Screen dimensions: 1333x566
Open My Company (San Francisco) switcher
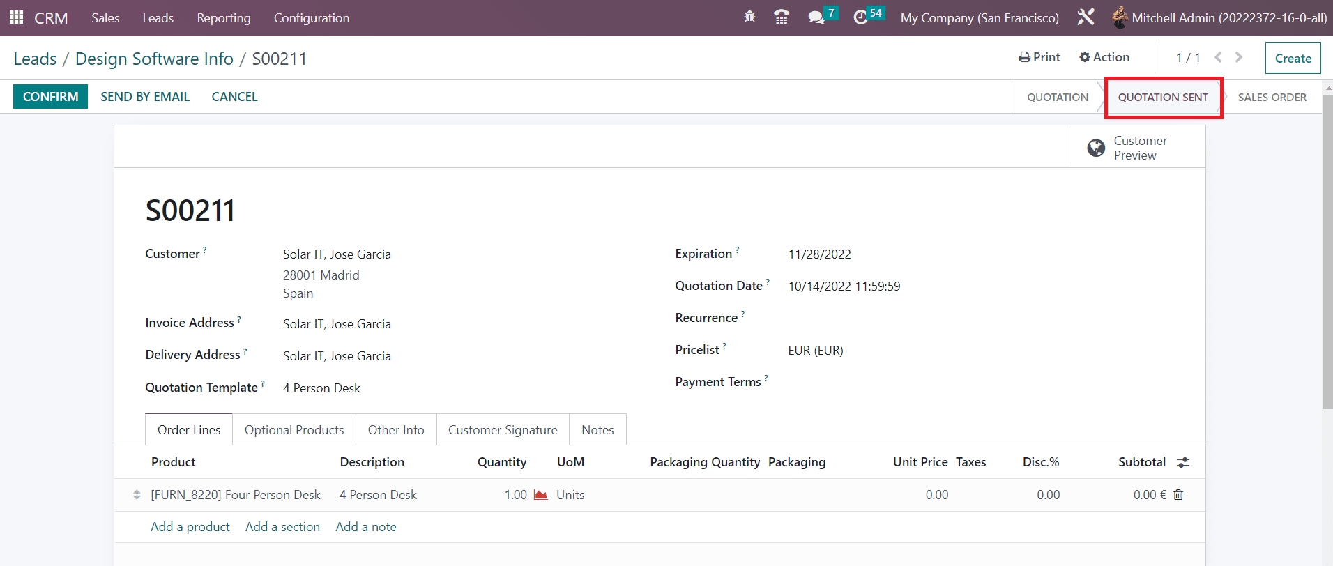(x=979, y=18)
